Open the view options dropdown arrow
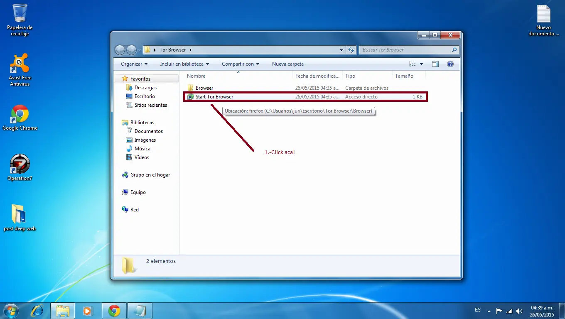 pyautogui.click(x=421, y=64)
